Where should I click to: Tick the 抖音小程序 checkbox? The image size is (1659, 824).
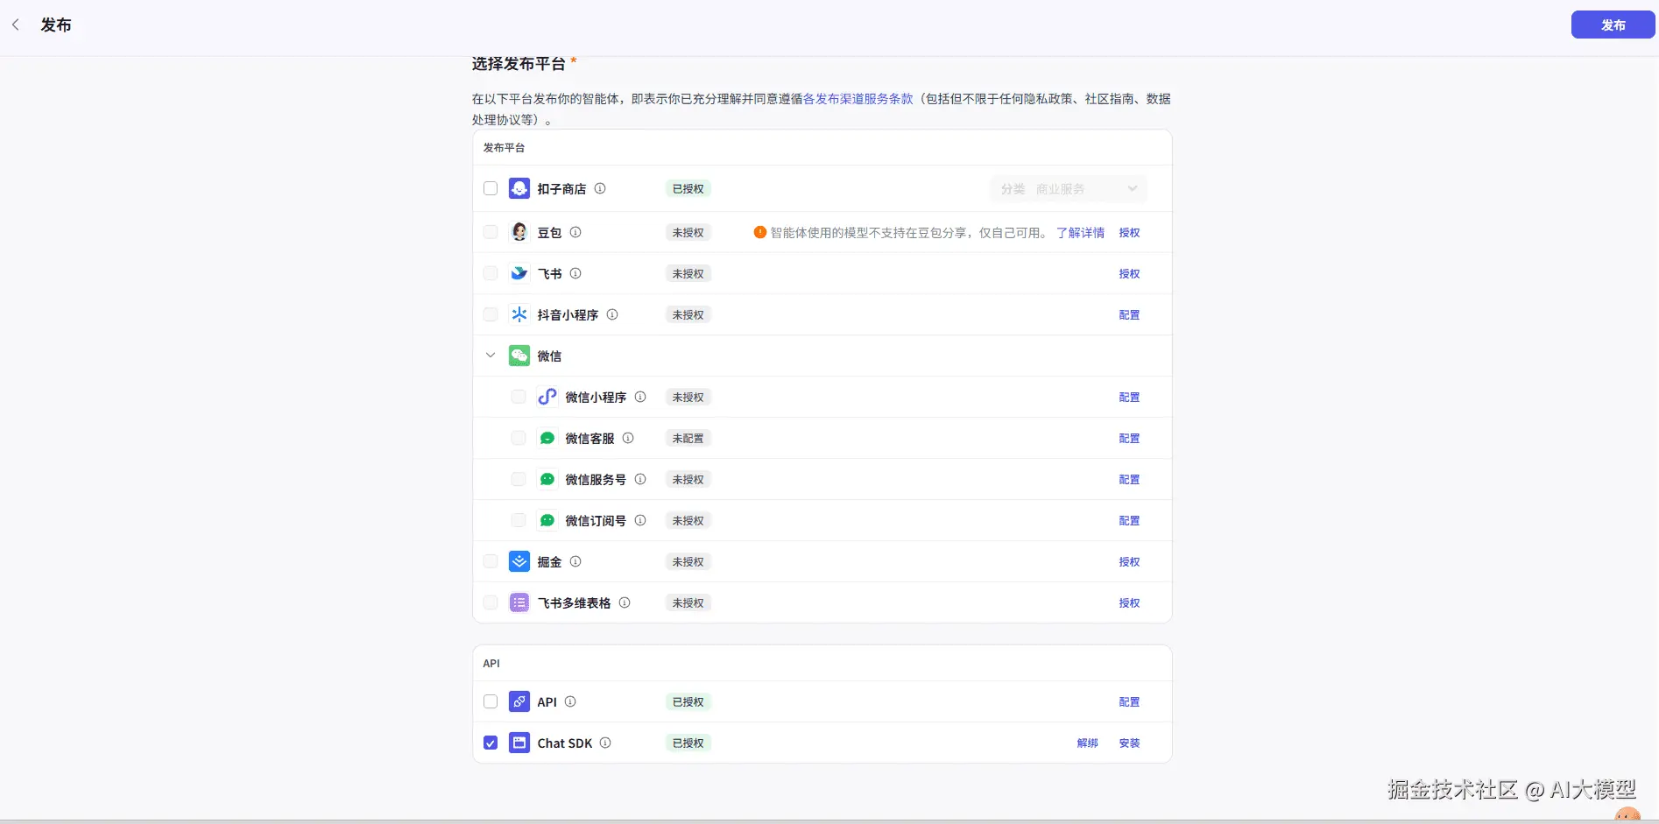coord(491,314)
